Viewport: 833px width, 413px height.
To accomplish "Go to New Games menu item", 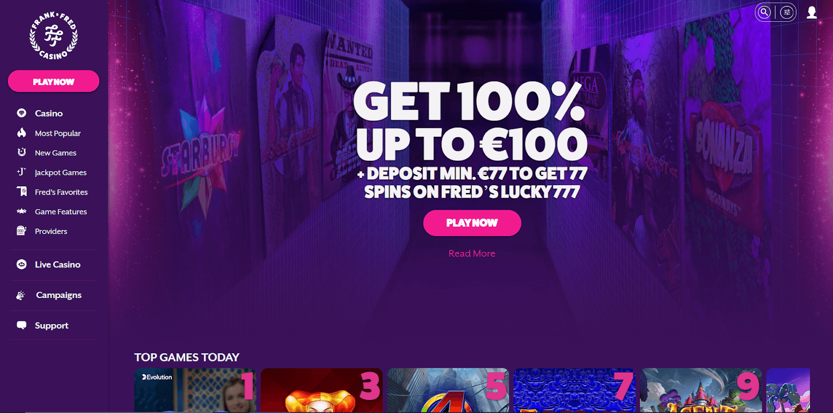I will coord(55,153).
